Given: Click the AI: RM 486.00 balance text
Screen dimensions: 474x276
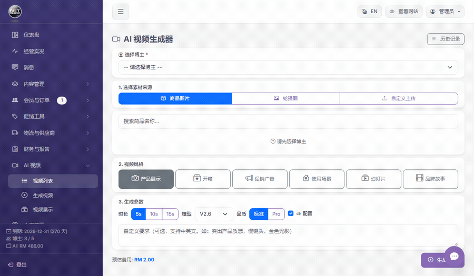Looking at the screenshot, I should [x=25, y=246].
